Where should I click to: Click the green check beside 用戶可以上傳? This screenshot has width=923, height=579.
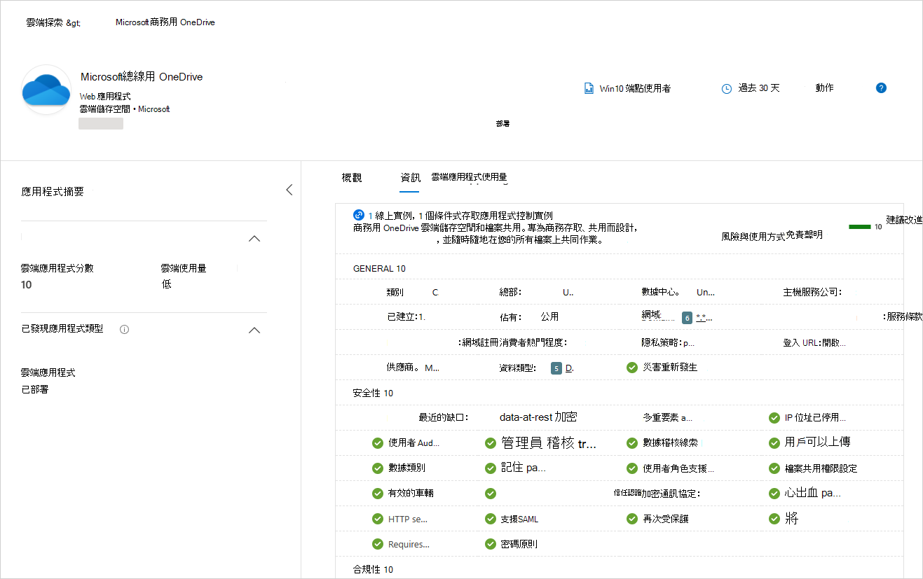pos(774,443)
